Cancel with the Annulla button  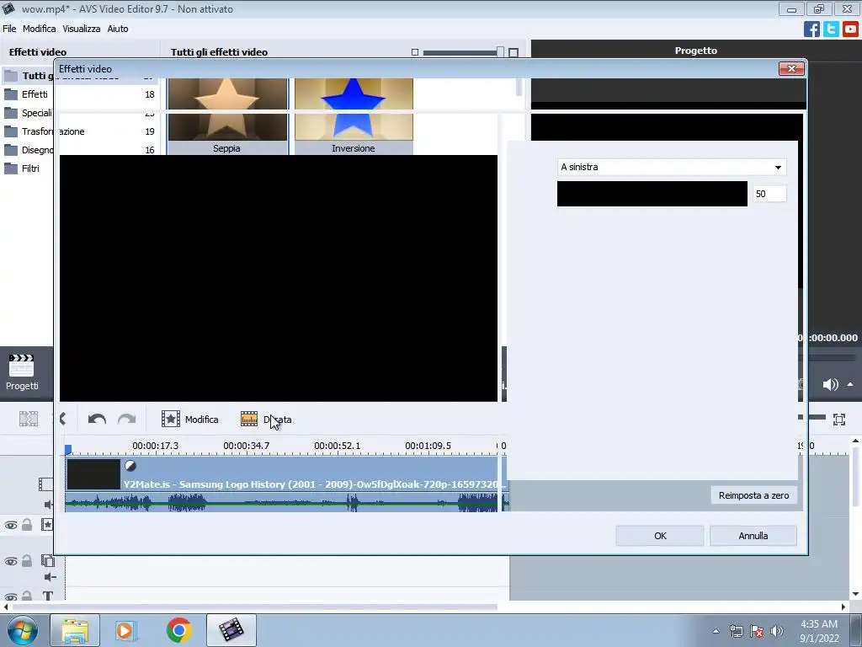(x=753, y=535)
